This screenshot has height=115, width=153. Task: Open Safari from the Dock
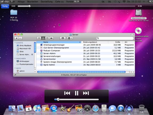coord(96,108)
